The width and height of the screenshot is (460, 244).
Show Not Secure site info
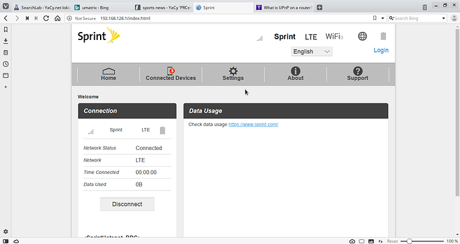tap(81, 18)
